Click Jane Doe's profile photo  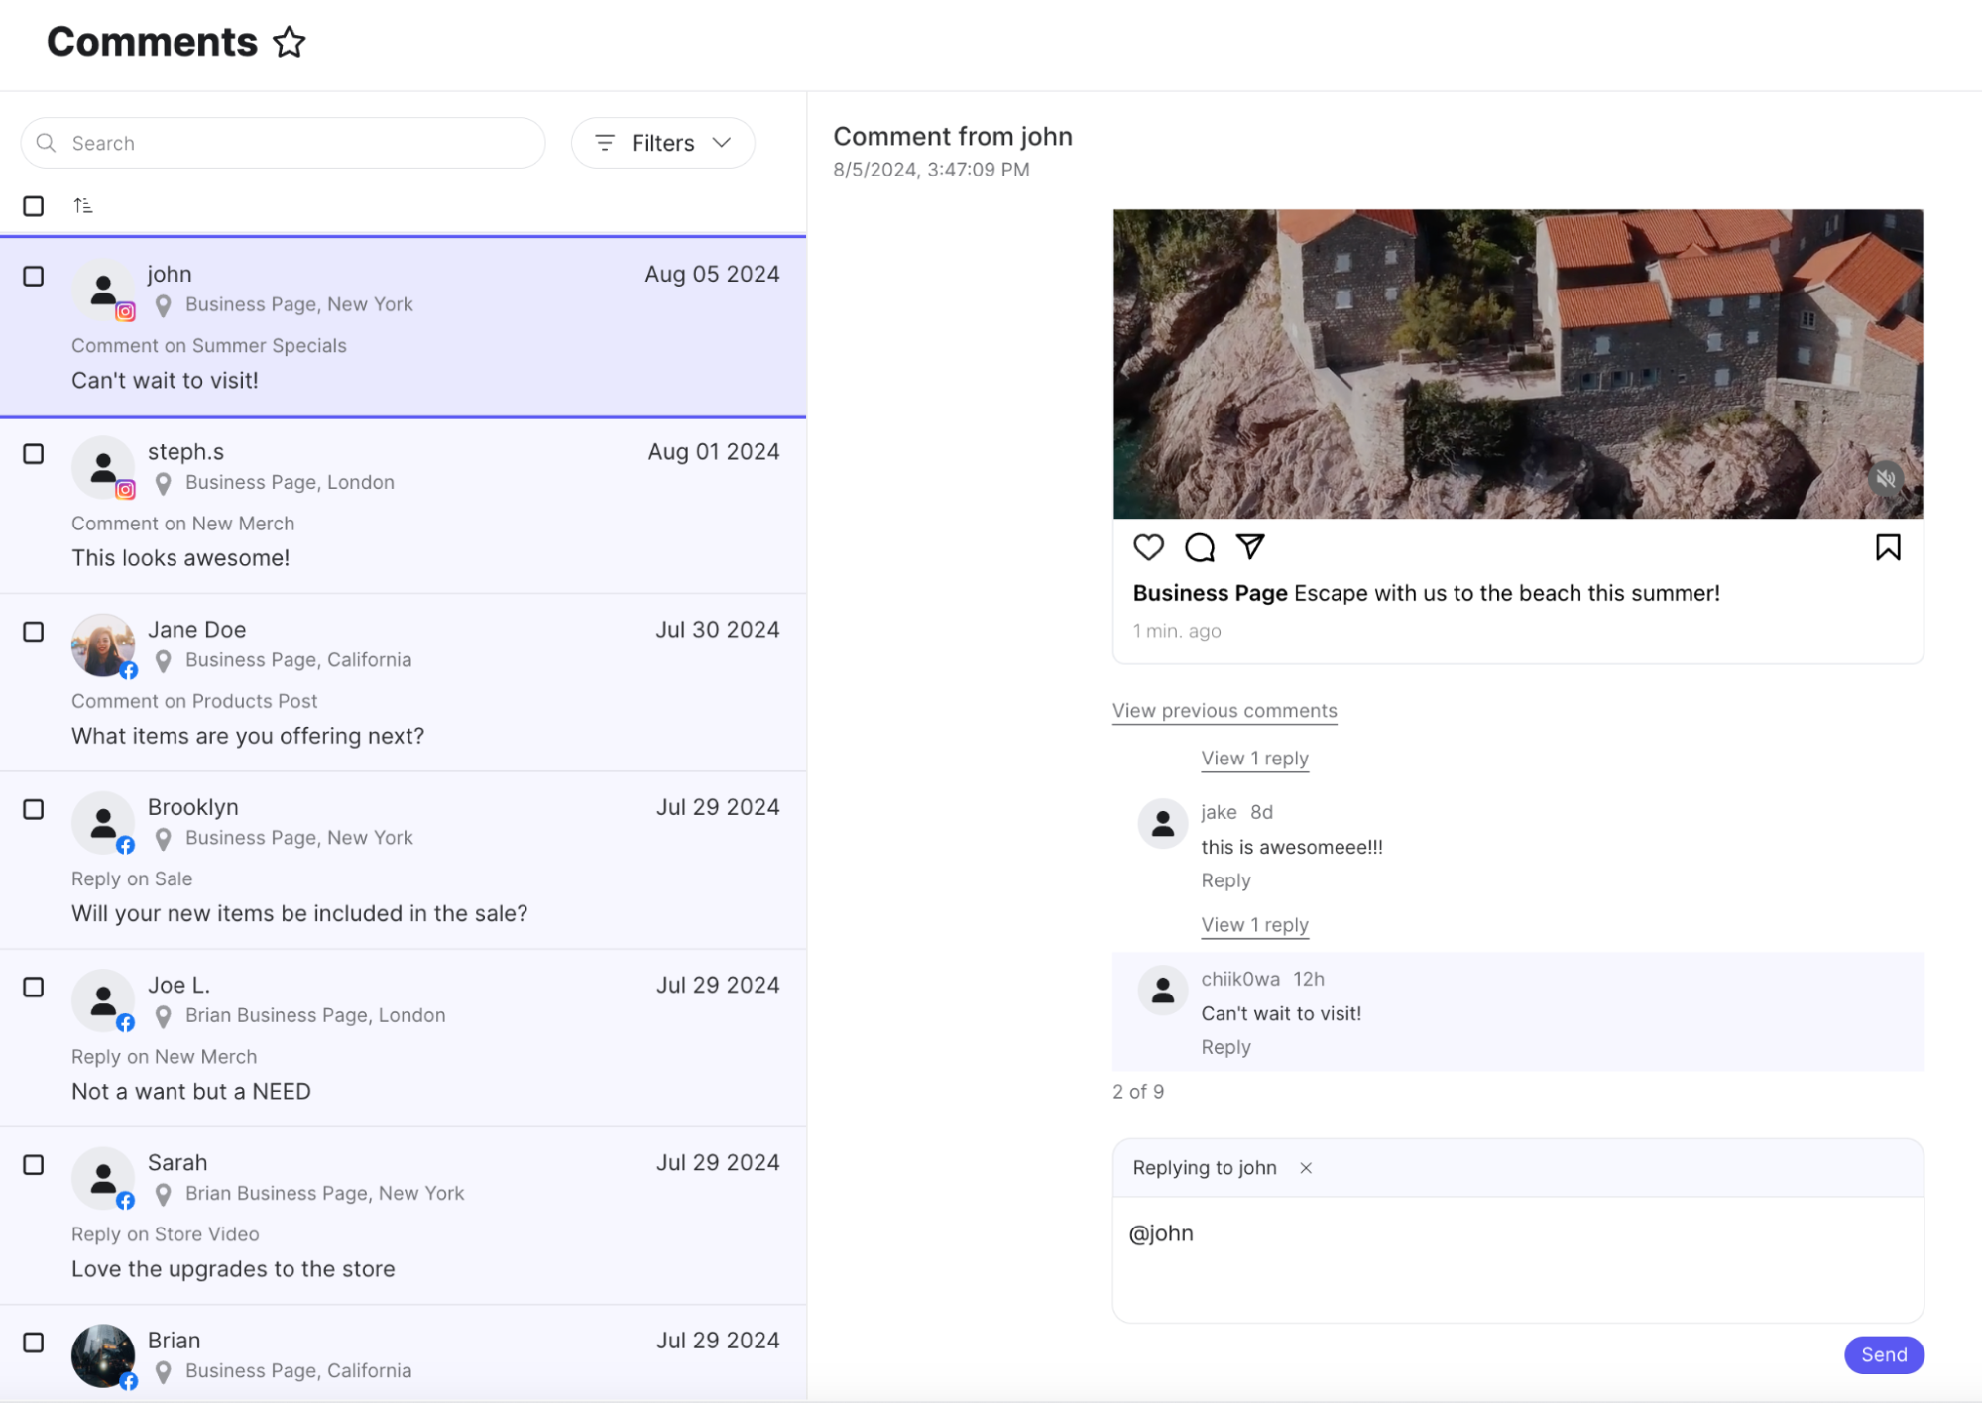pos(103,644)
